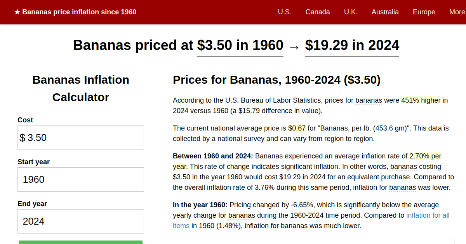This screenshot has width=466, height=244.
Task: Go to the U.S. section
Action: coord(285,12)
